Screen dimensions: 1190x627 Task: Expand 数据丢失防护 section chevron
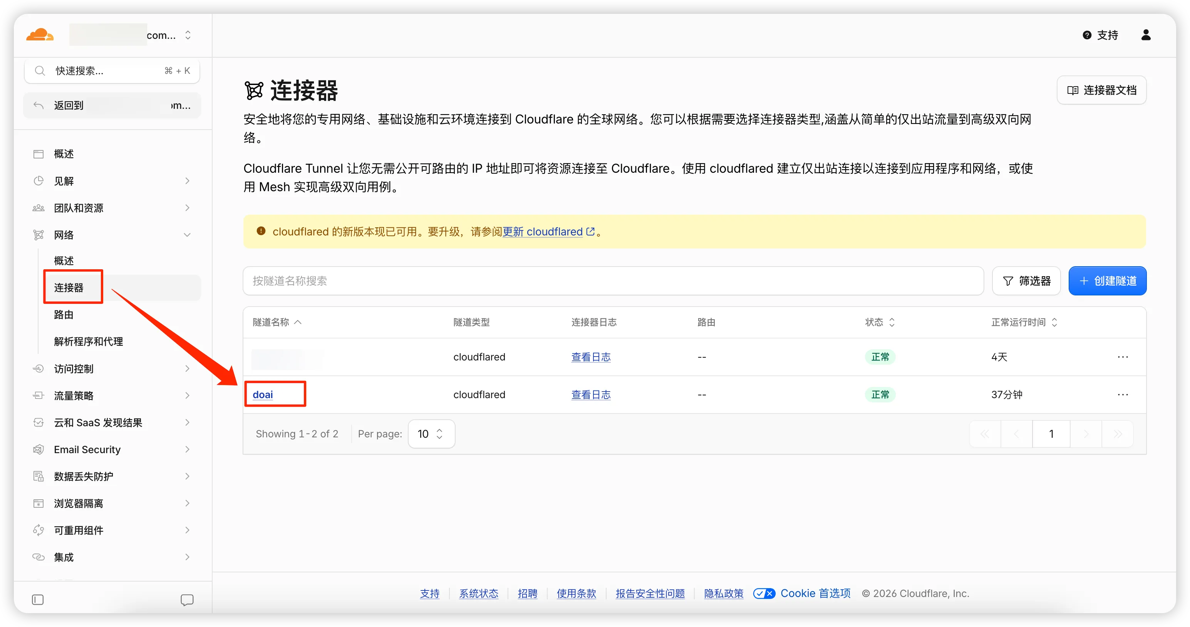(x=187, y=476)
